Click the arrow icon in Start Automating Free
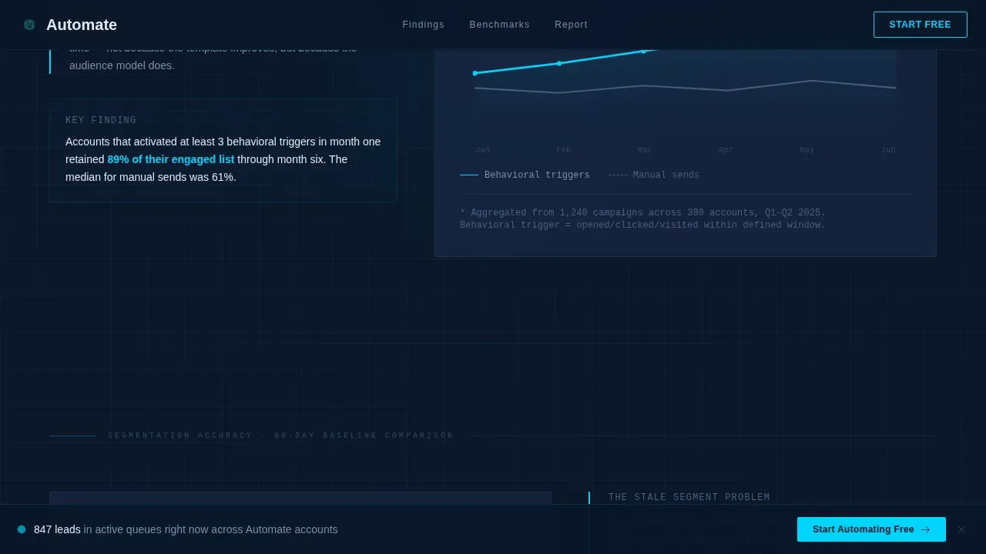This screenshot has height=554, width=986. pos(925,529)
